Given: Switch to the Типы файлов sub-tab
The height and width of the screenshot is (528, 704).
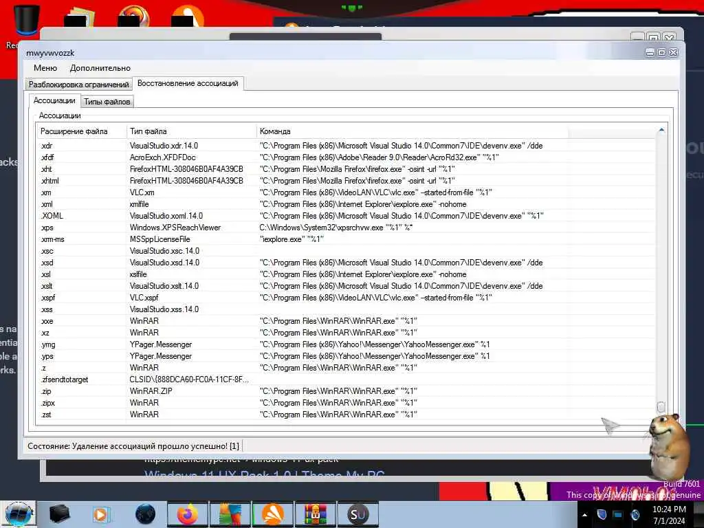Looking at the screenshot, I should pyautogui.click(x=107, y=102).
